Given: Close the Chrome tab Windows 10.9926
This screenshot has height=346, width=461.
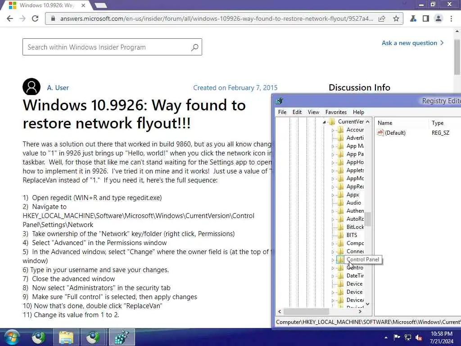Looking at the screenshot, I should [x=83, y=5].
